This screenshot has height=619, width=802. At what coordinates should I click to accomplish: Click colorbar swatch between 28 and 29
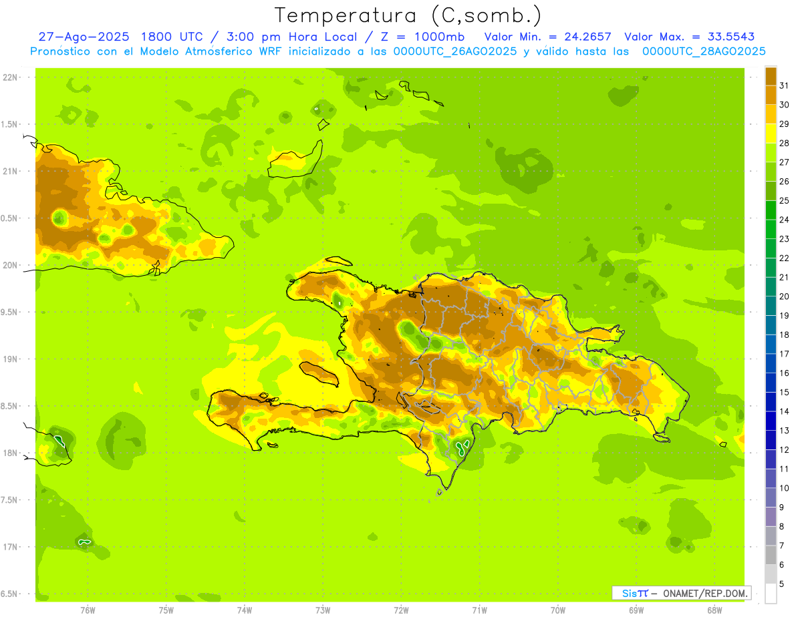(x=771, y=134)
